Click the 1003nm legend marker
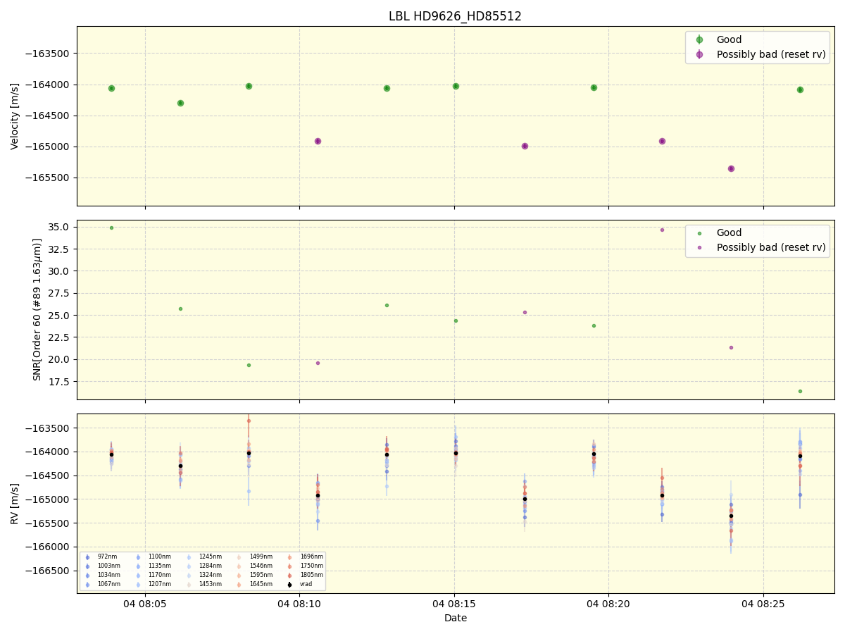Viewport: 845px width, 634px height. pyautogui.click(x=87, y=566)
